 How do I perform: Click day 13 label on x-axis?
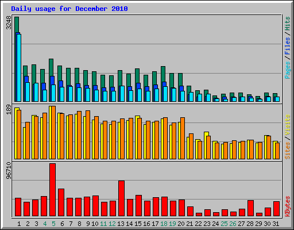tap(121, 224)
